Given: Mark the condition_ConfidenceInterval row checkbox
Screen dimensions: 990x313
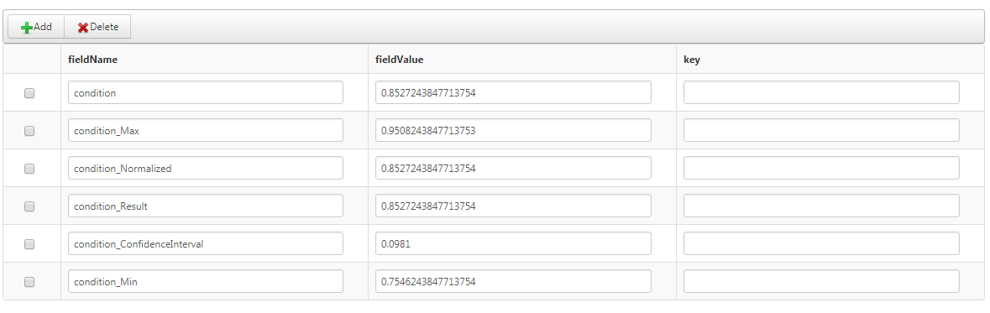Looking at the screenshot, I should coord(29,244).
